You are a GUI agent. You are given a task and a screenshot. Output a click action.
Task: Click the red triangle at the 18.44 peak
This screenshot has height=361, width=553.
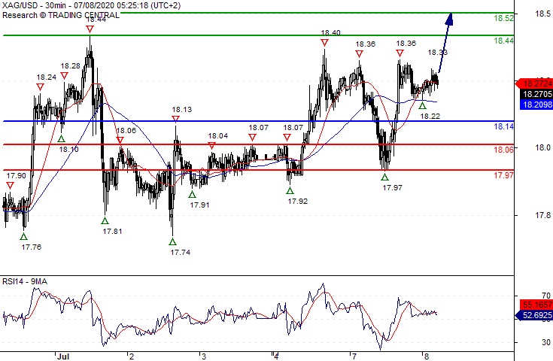(x=90, y=29)
